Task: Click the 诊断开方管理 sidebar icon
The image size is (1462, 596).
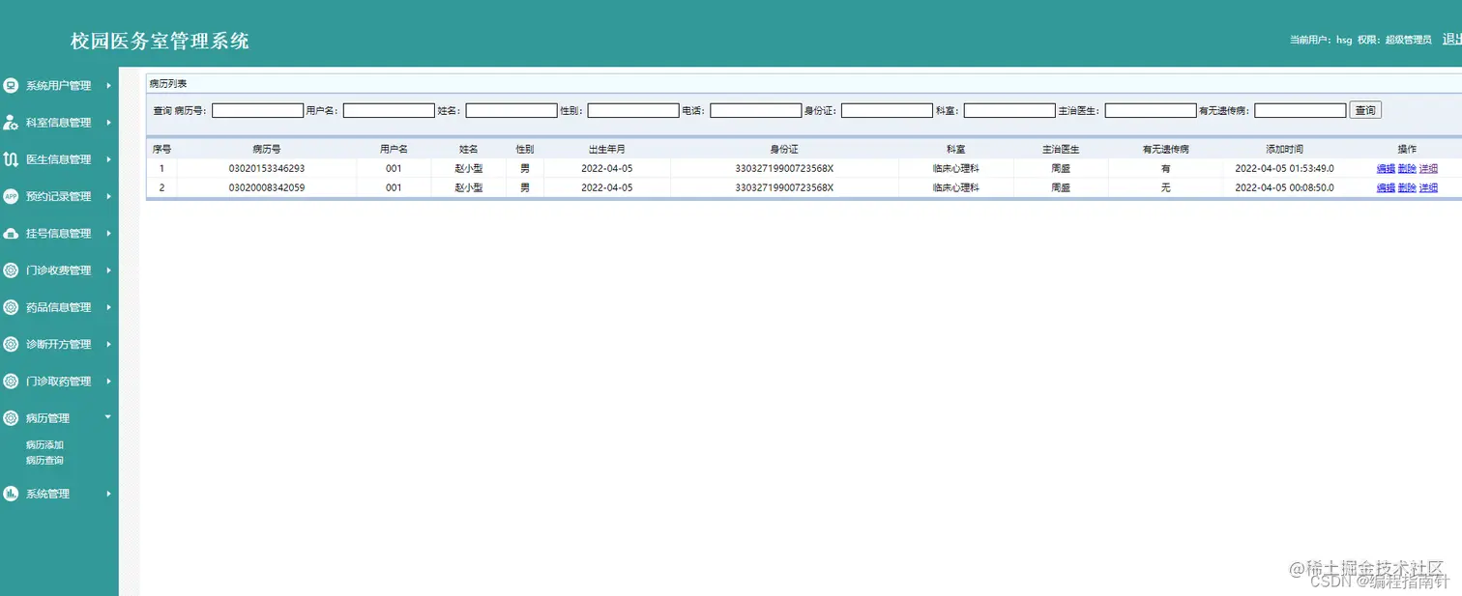Action: 12,344
